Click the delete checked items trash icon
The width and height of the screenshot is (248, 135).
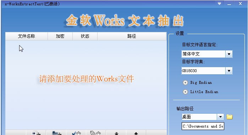click(x=76, y=133)
